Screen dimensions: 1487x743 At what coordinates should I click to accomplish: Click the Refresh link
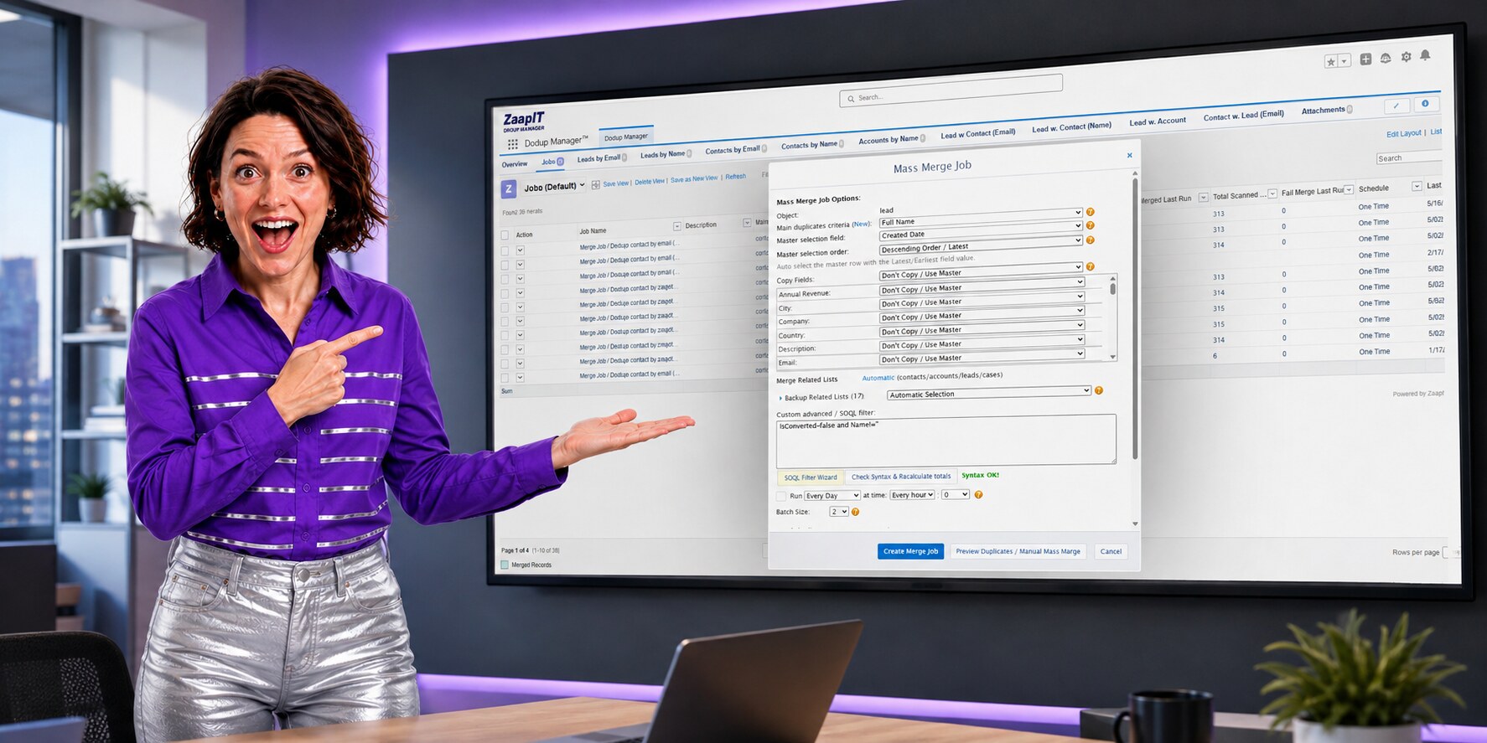click(x=735, y=177)
